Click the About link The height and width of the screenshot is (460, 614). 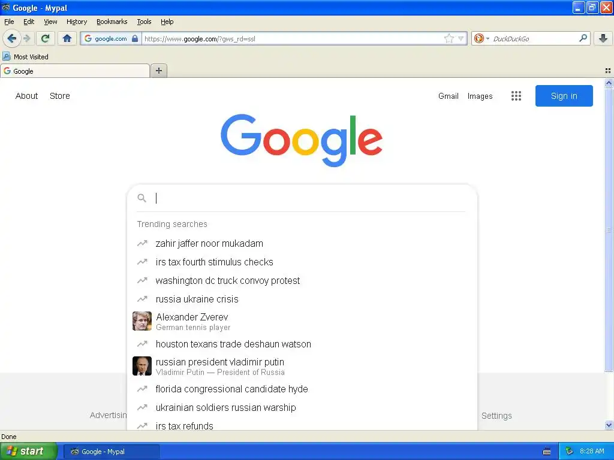pyautogui.click(x=26, y=96)
